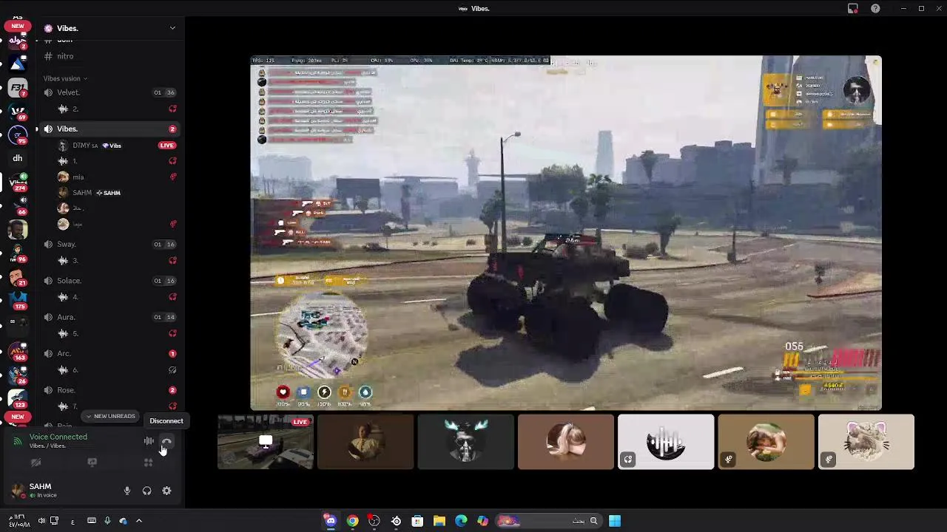Open the dh server icon
This screenshot has width=947, height=532.
[18, 158]
